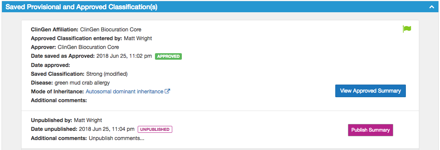440x150 pixels.
Task: Select the ClinGen Affiliation label text
Action: click(55, 29)
